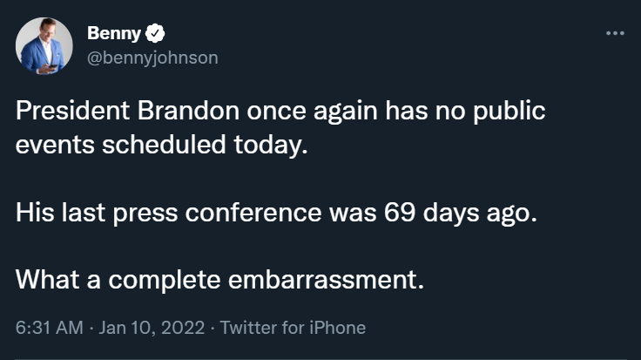The image size is (641, 360).
Task: Open the Twitter for iPhone source link
Action: [293, 329]
